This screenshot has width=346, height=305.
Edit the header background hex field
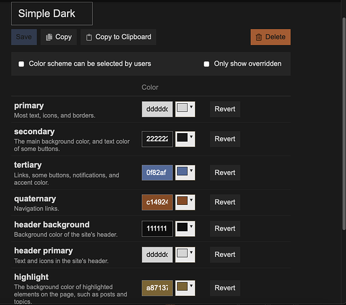(x=157, y=229)
